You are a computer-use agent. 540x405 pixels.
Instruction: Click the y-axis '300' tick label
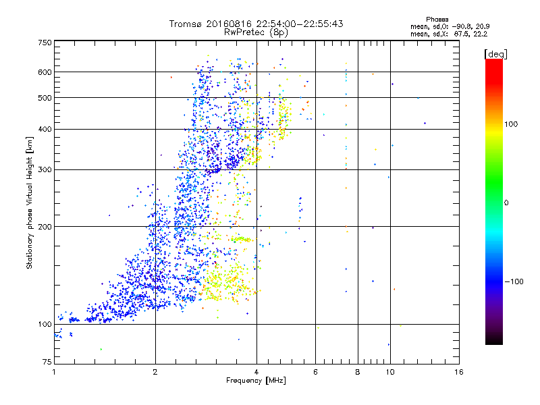45,170
